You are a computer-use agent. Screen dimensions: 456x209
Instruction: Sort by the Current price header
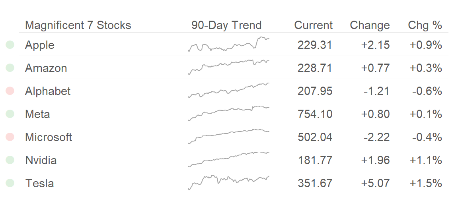pos(313,25)
